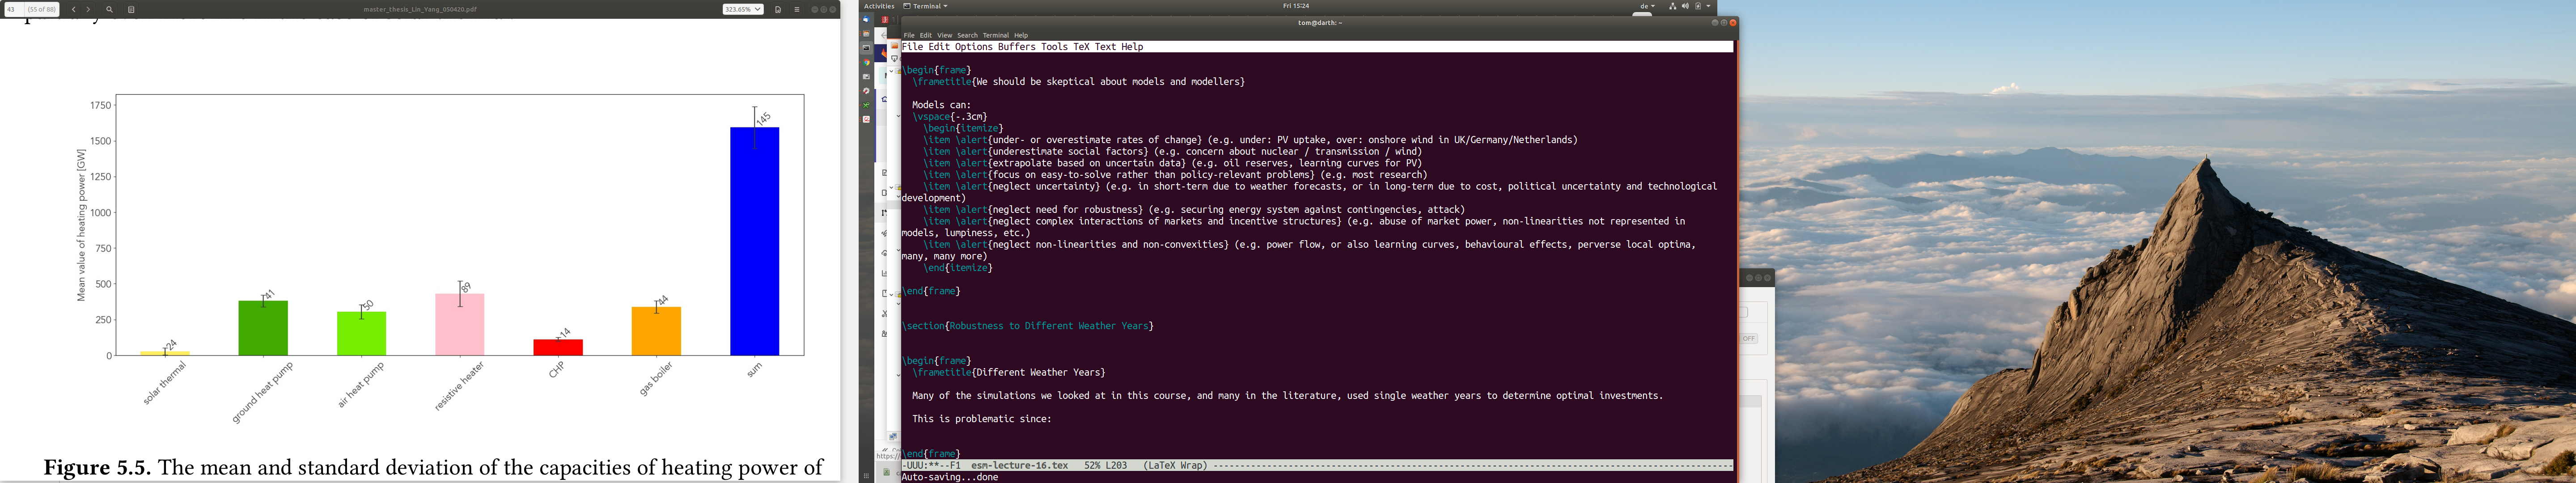Click the \section{Robustness to Different Weather Years} line
Image resolution: width=2576 pixels, height=483 pixels.
click(x=1028, y=326)
